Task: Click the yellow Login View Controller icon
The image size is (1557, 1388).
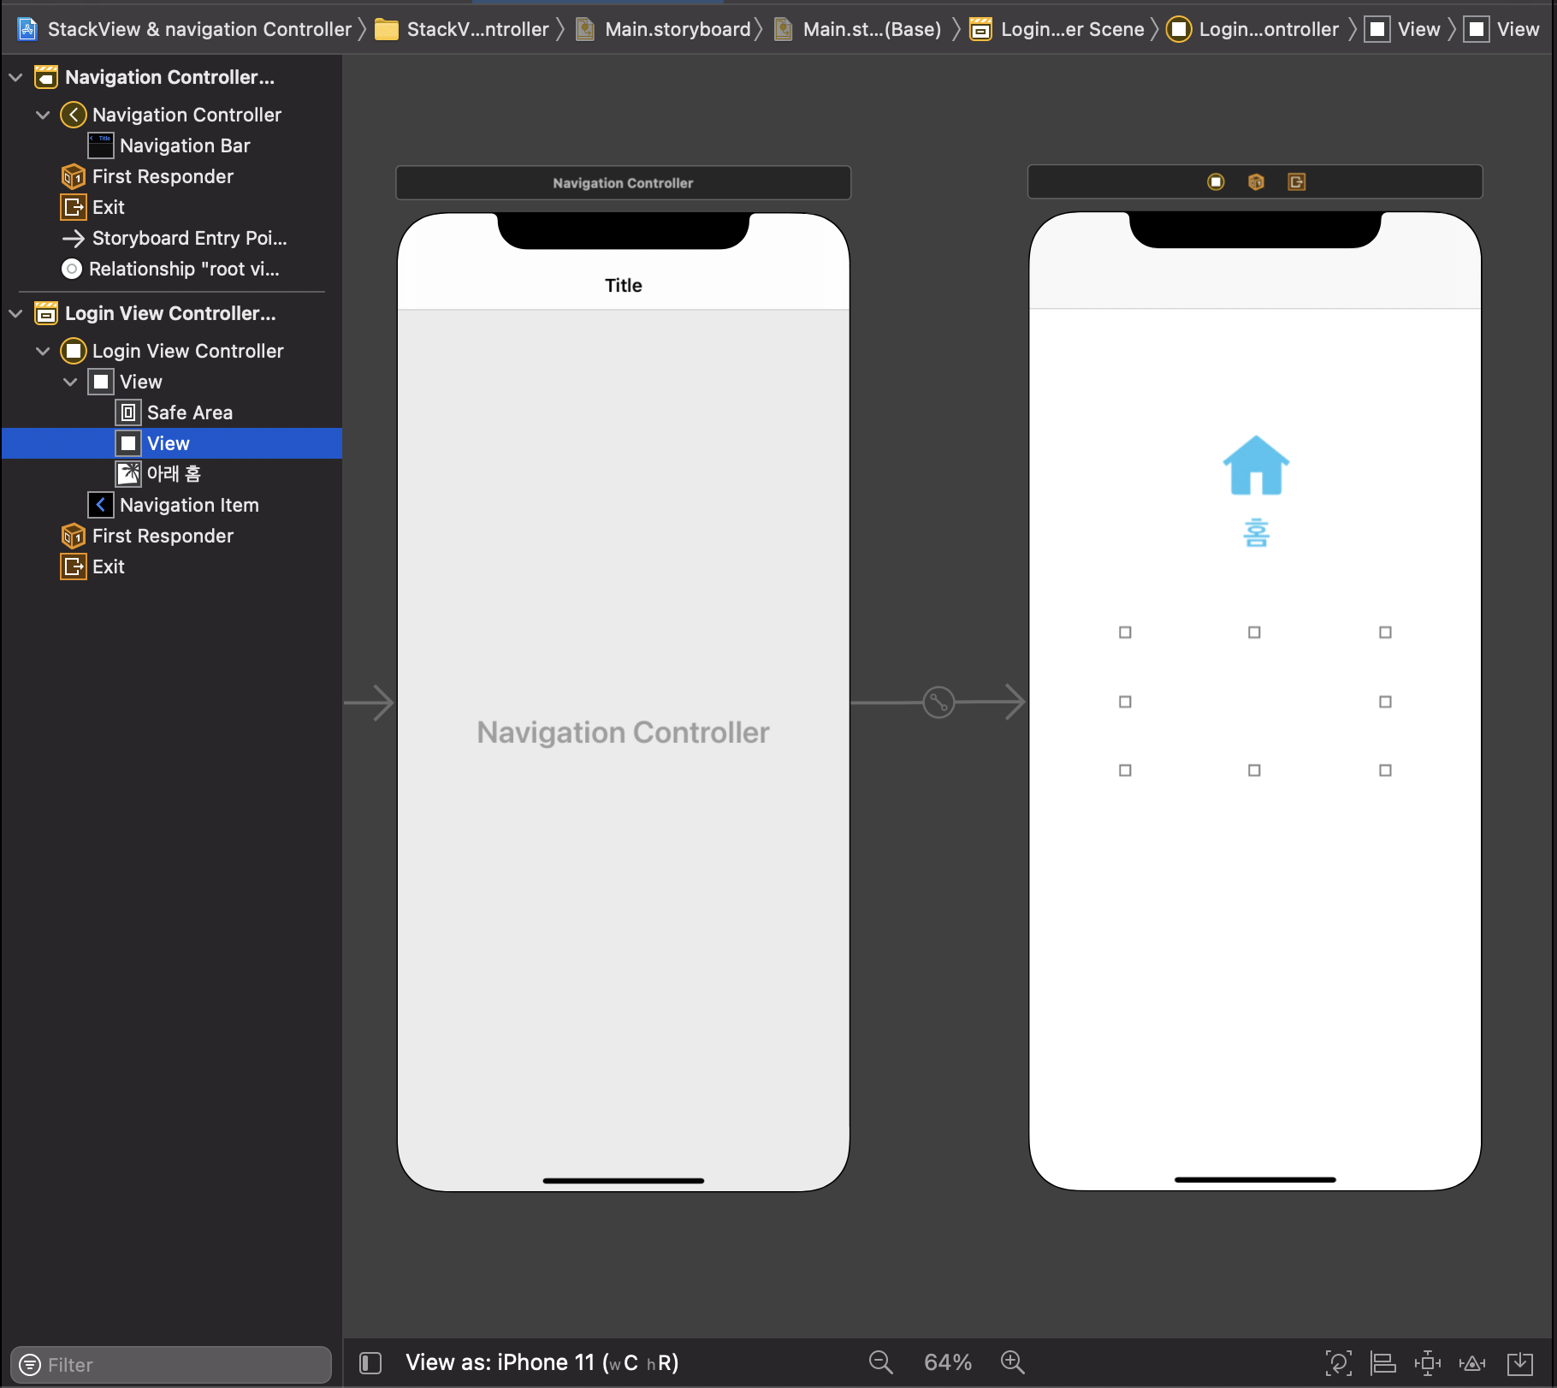Action: click(74, 351)
